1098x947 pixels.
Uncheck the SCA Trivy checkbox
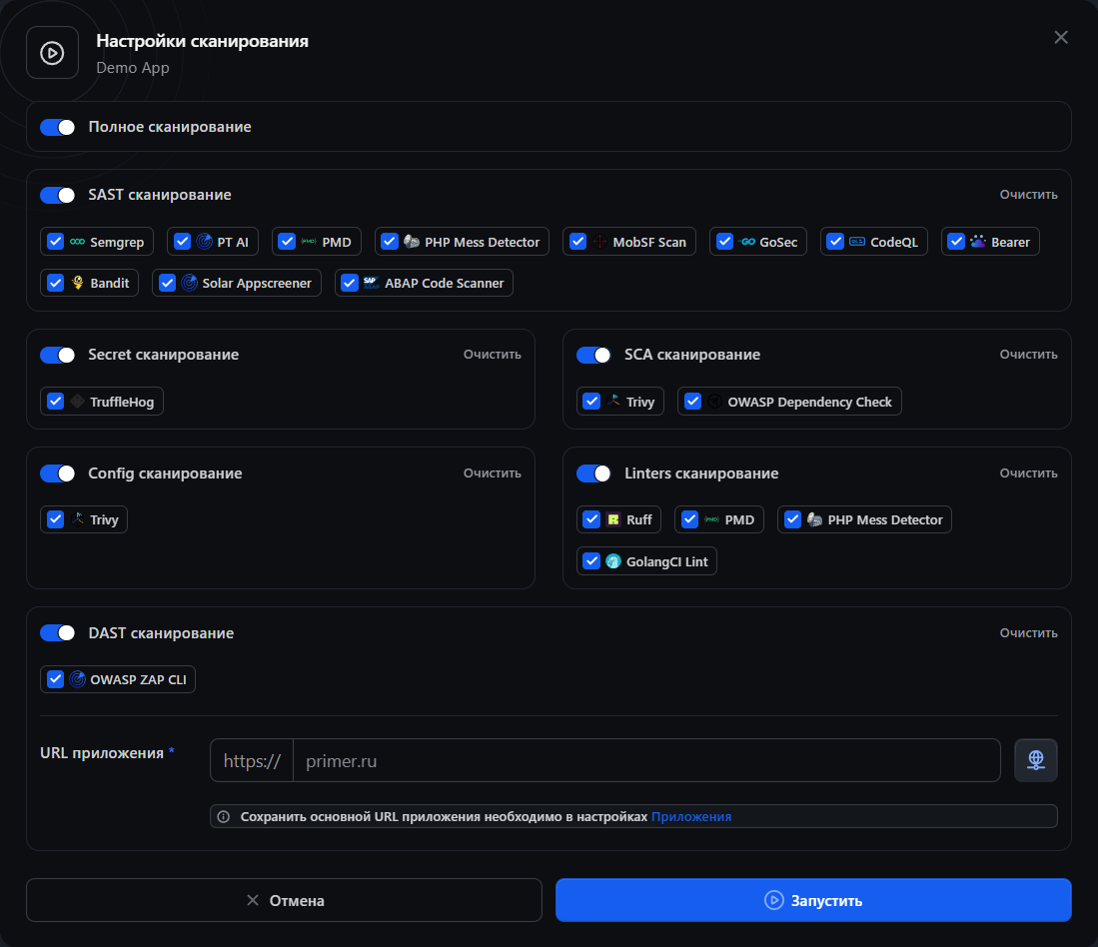click(591, 401)
